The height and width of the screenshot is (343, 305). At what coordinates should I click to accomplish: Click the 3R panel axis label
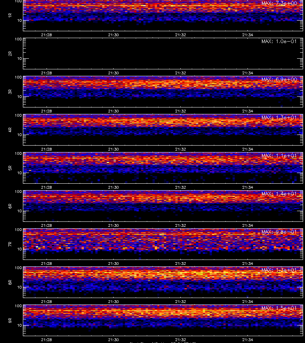coord(10,91)
